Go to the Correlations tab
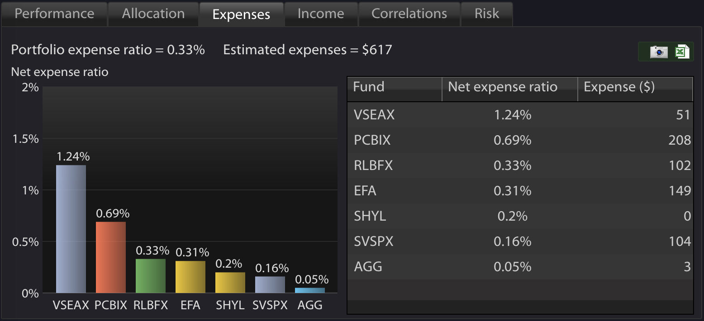Screen dimensions: 704x321 (x=409, y=14)
